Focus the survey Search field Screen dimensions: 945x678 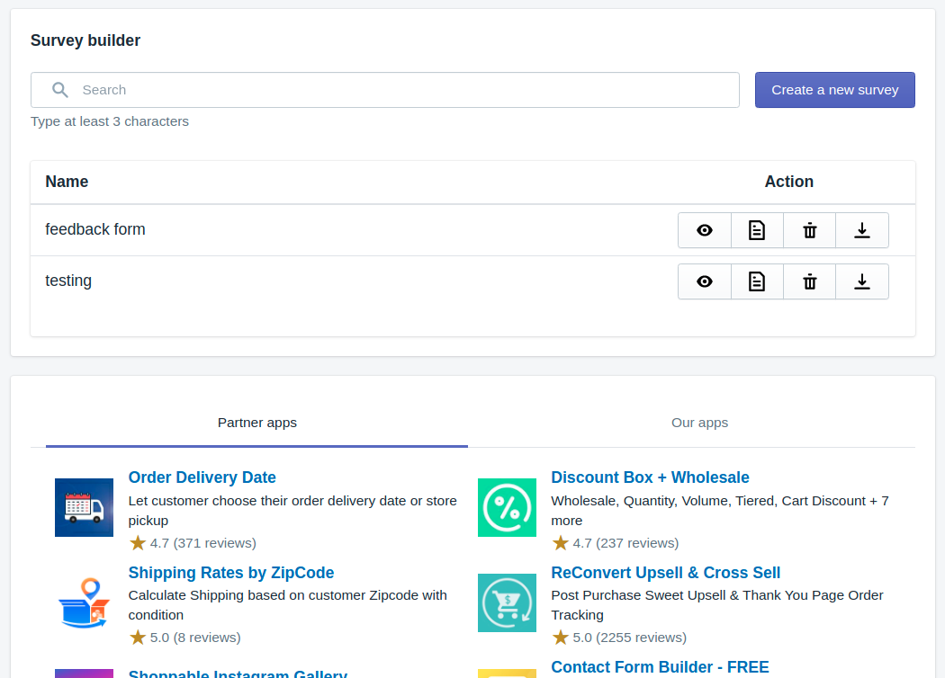pyautogui.click(x=385, y=90)
